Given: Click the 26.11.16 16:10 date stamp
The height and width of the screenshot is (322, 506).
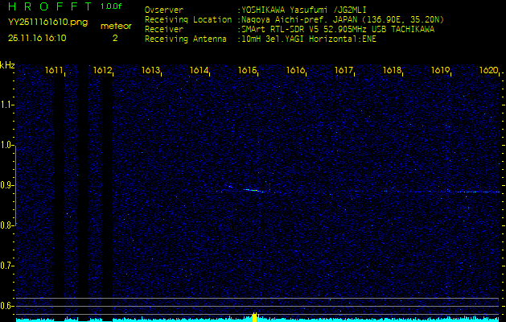Looking at the screenshot, I should coord(37,38).
